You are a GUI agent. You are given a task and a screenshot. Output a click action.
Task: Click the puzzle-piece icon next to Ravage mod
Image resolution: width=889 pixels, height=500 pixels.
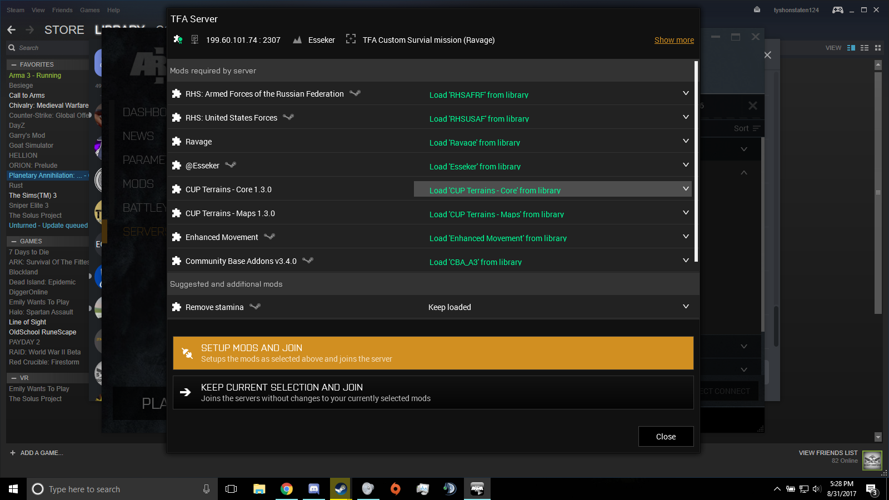(177, 142)
